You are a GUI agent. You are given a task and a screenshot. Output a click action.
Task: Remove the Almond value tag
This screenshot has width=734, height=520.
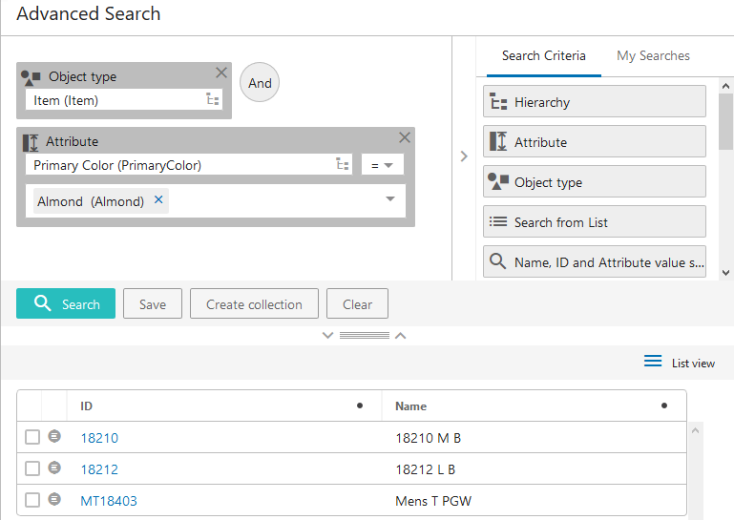coord(158,200)
